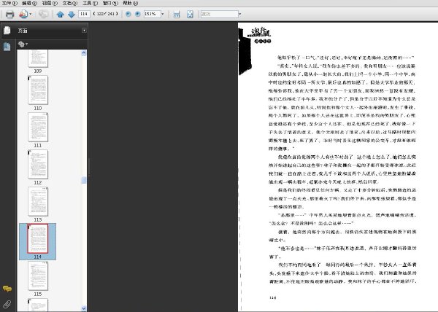
Task: Open the 视图 (View) menu
Action: click(x=50, y=3)
